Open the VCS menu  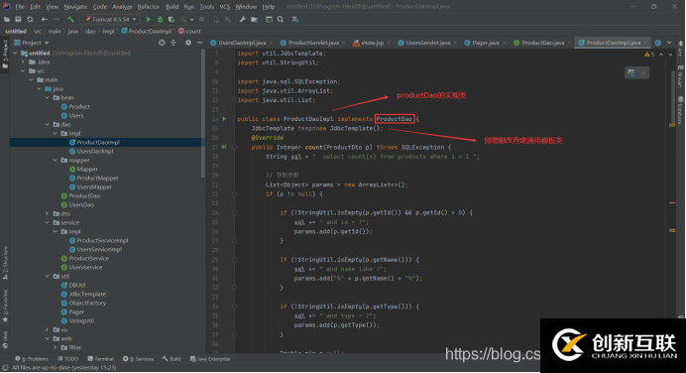pos(224,7)
